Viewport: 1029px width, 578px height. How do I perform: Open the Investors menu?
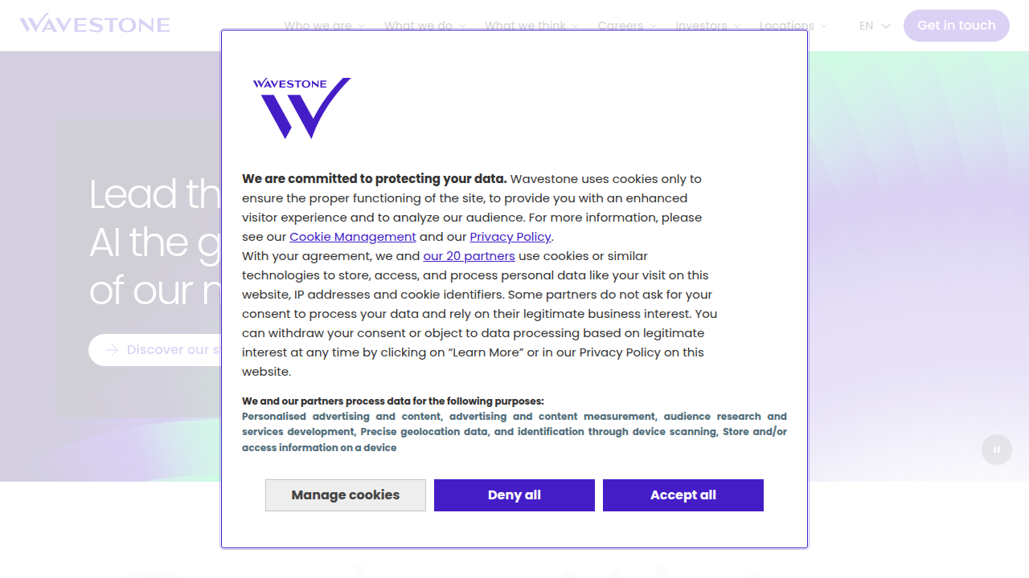(708, 26)
